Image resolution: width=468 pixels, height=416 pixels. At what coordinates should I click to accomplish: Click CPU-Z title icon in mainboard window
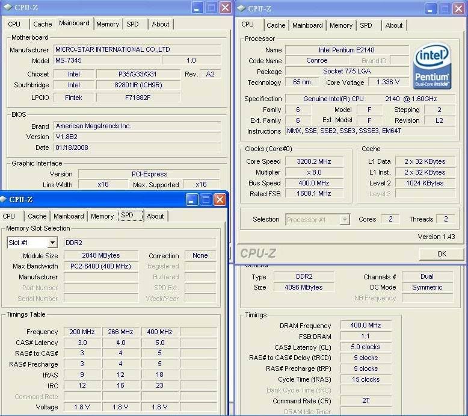point(8,7)
